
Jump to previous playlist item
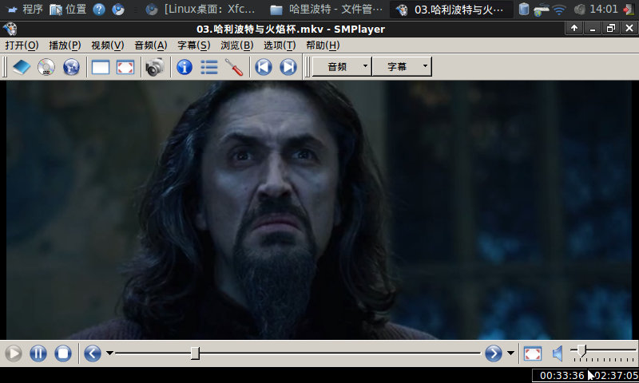pyautogui.click(x=264, y=67)
